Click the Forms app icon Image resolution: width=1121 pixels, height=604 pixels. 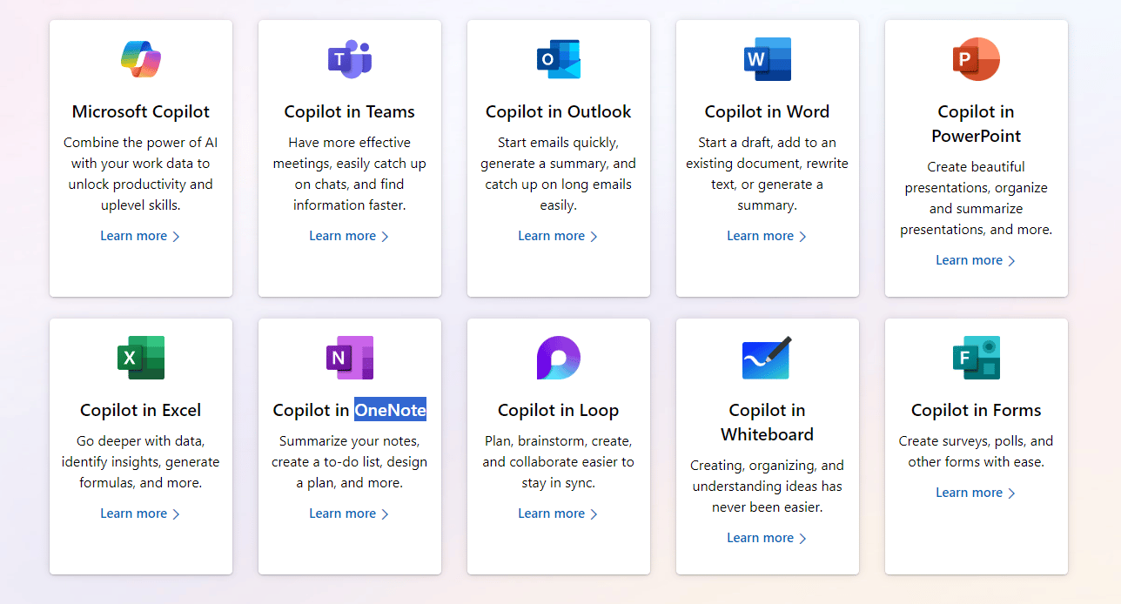tap(977, 358)
